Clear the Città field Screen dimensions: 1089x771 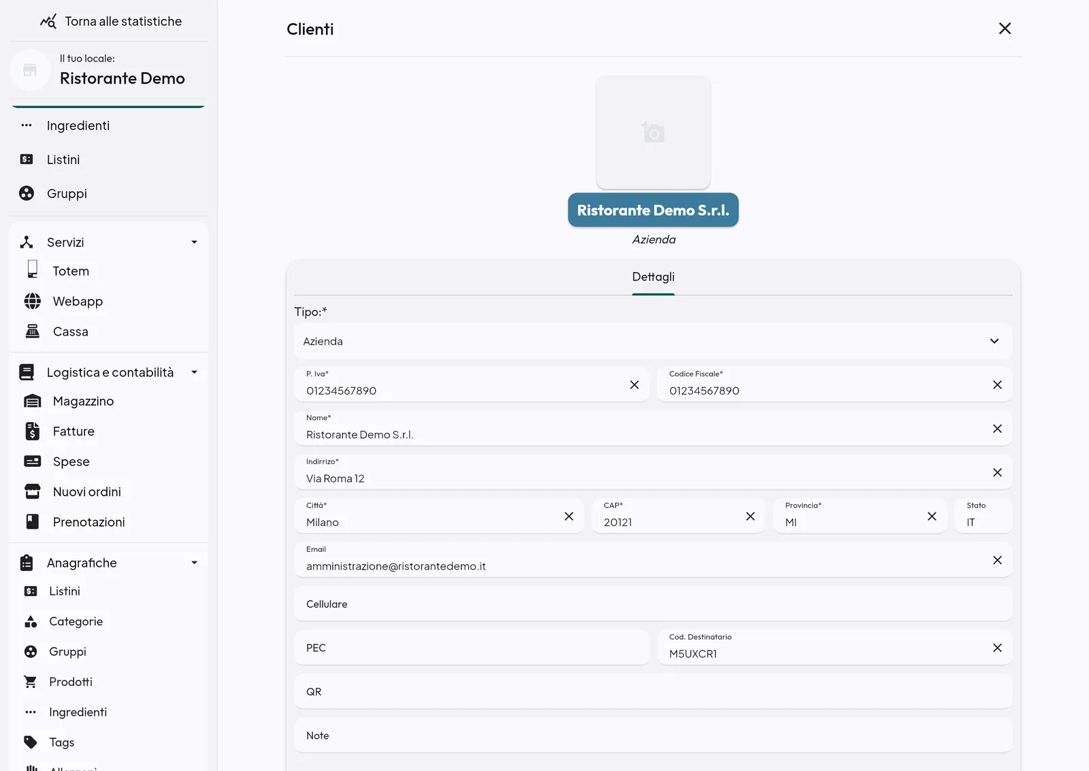[569, 516]
